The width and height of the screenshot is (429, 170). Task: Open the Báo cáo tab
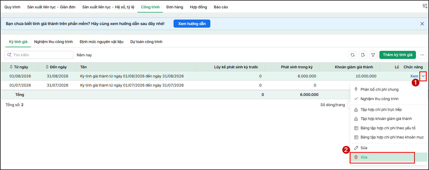[x=221, y=7]
